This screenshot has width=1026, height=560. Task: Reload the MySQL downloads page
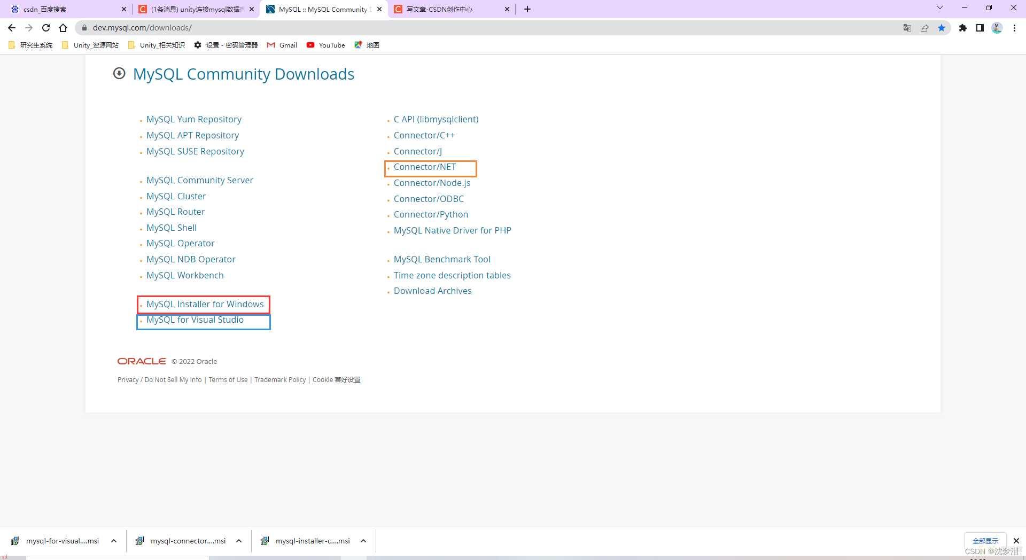[46, 28]
